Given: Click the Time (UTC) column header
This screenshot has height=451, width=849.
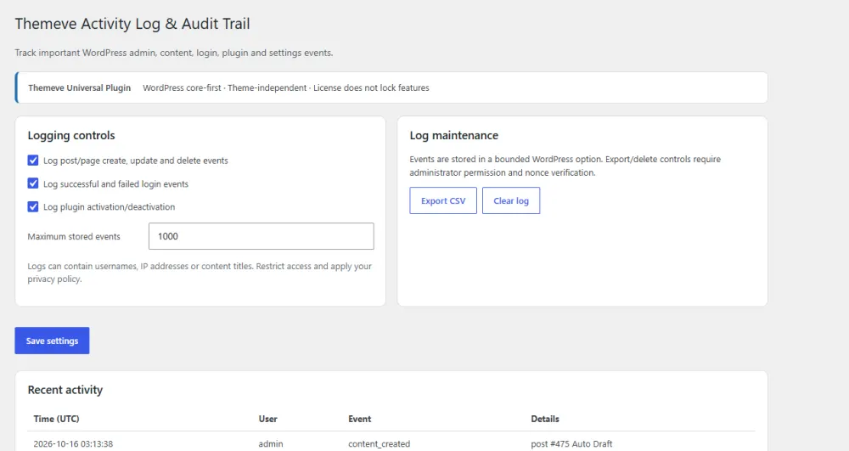Looking at the screenshot, I should pos(56,419).
